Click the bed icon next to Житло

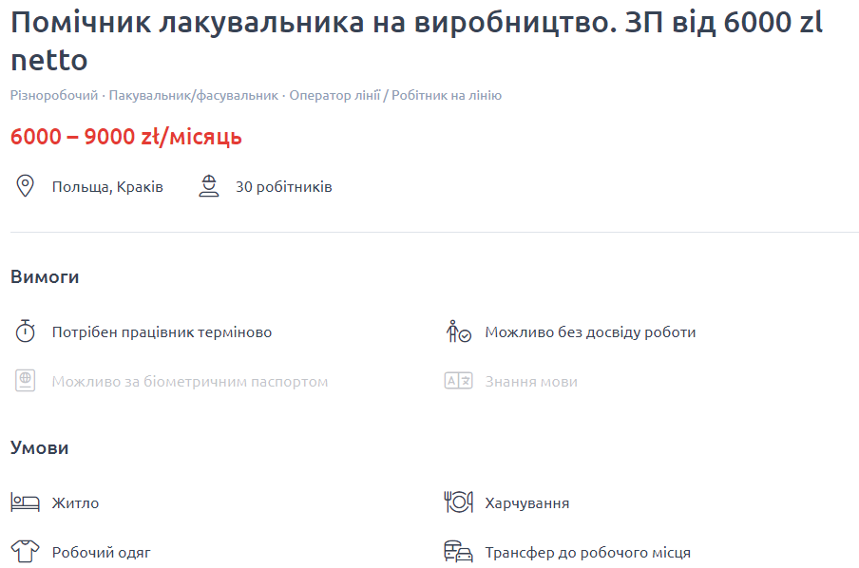(24, 502)
